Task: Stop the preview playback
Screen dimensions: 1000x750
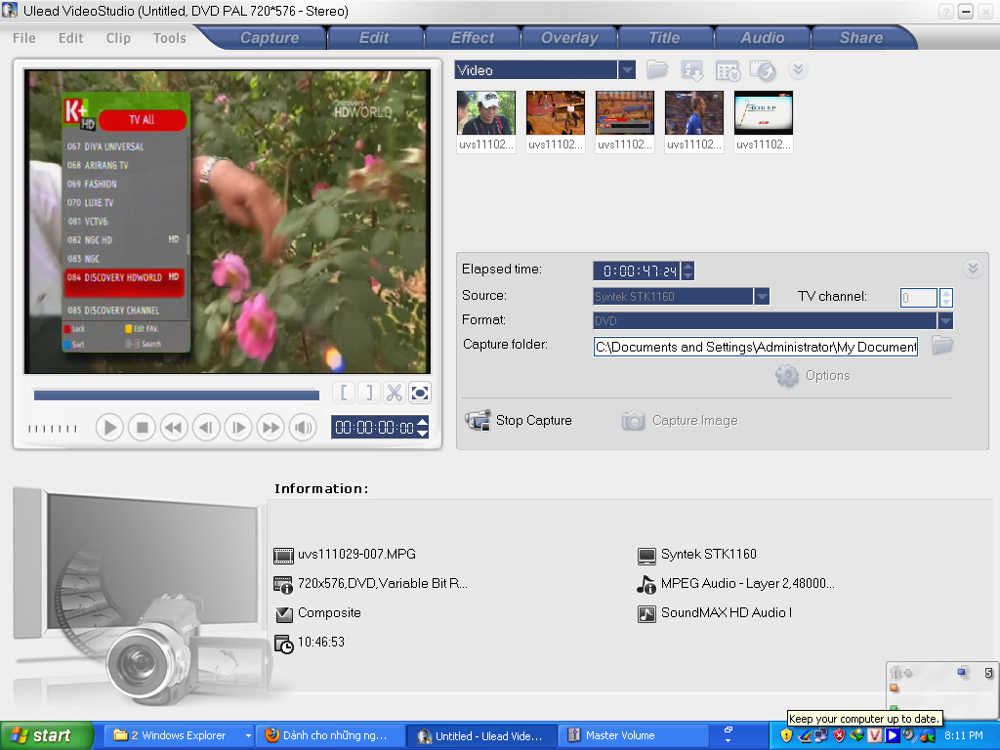Action: point(142,428)
